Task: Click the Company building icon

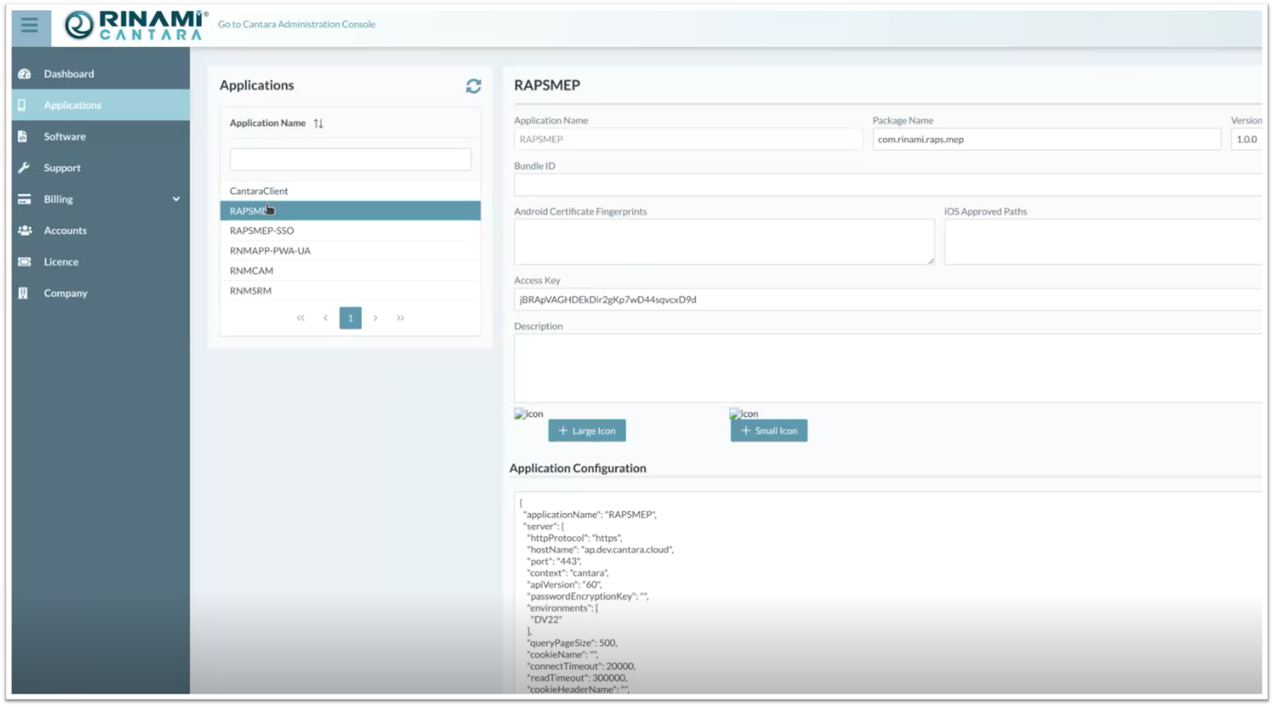Action: pyautogui.click(x=23, y=293)
